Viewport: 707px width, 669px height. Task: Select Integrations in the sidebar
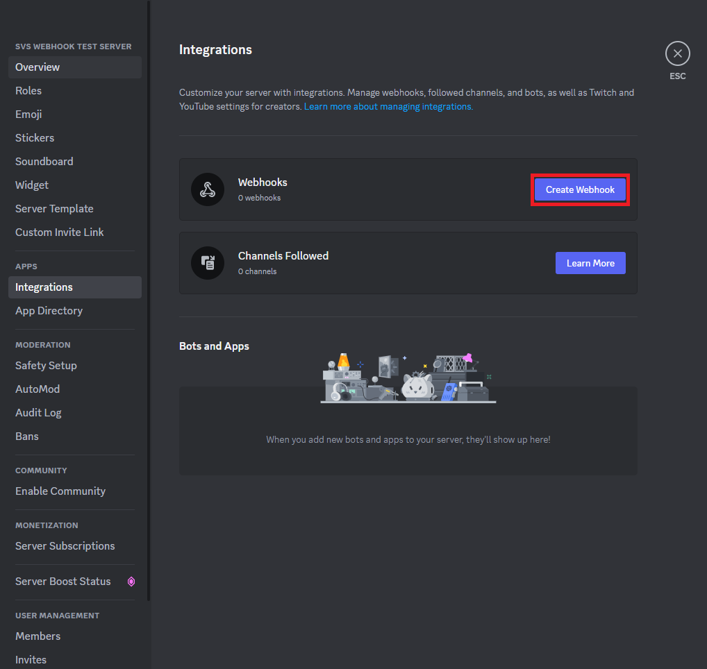click(75, 287)
